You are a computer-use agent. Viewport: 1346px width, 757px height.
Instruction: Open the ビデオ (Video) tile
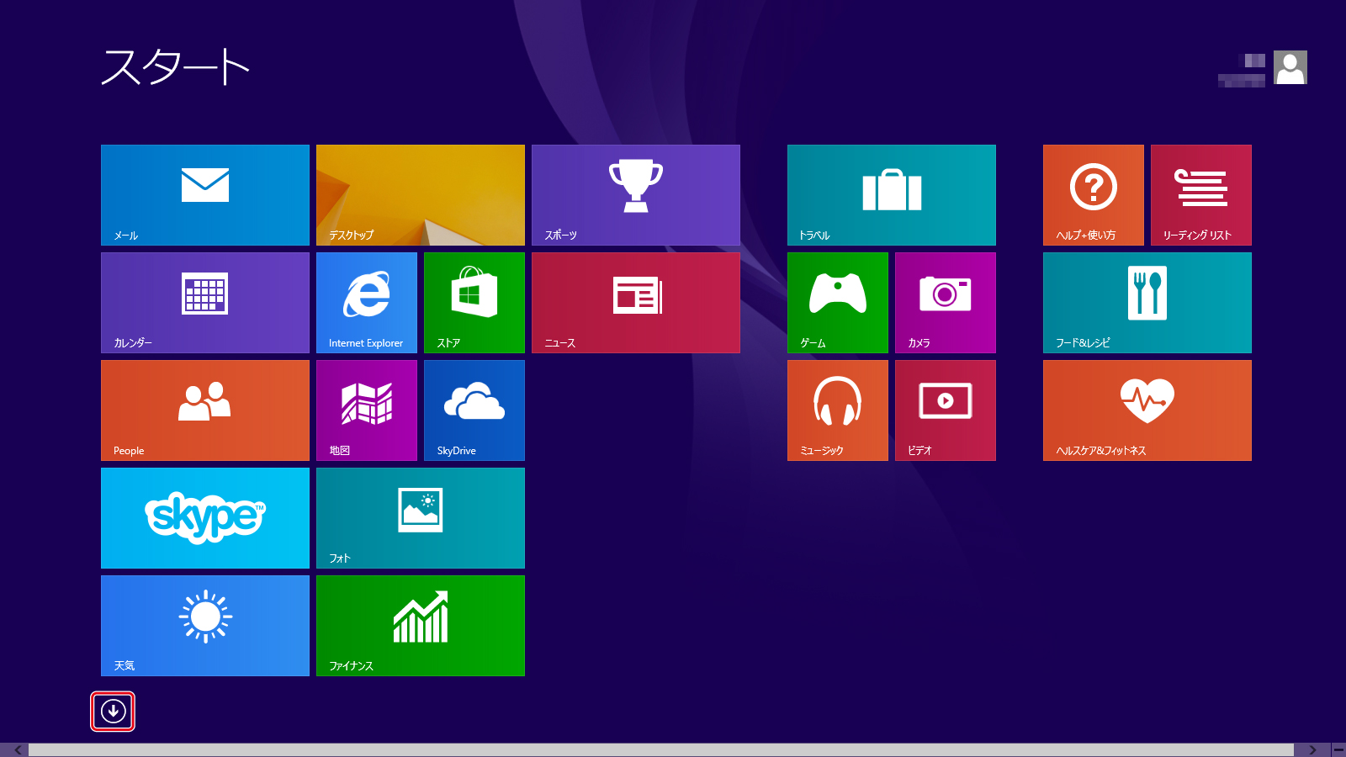tap(946, 410)
